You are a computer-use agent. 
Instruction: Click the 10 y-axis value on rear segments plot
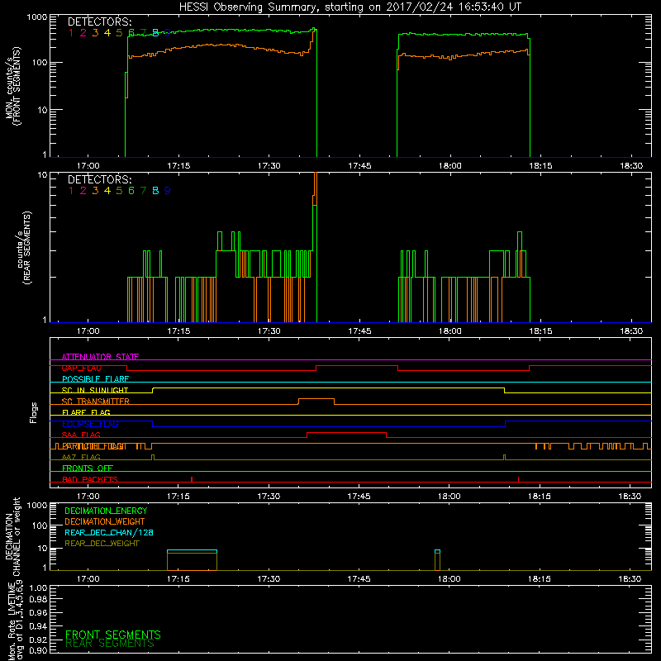point(42,174)
